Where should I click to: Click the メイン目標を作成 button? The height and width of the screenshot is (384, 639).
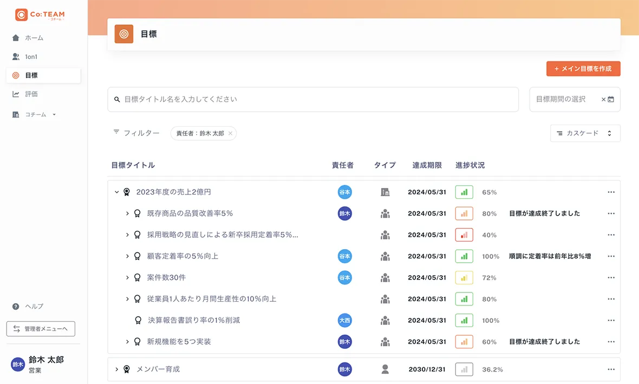click(583, 69)
